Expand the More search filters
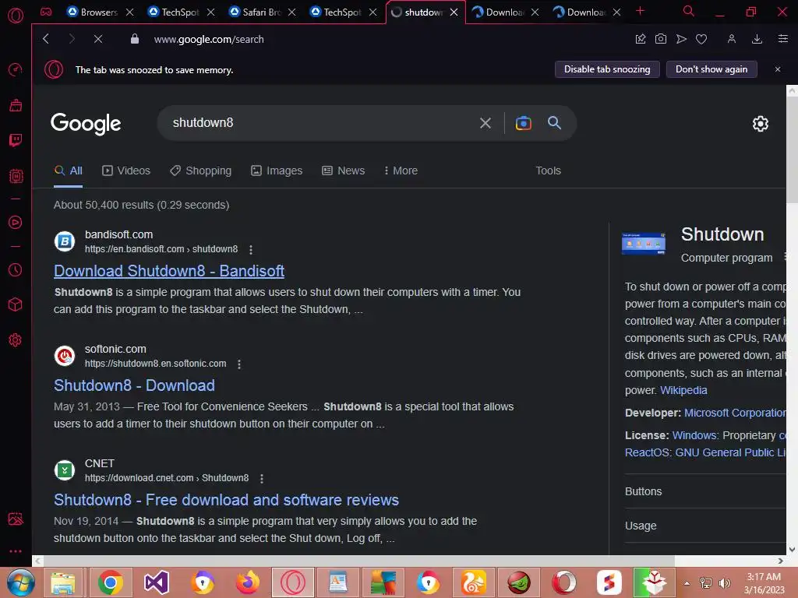This screenshot has height=598, width=798. coord(401,171)
